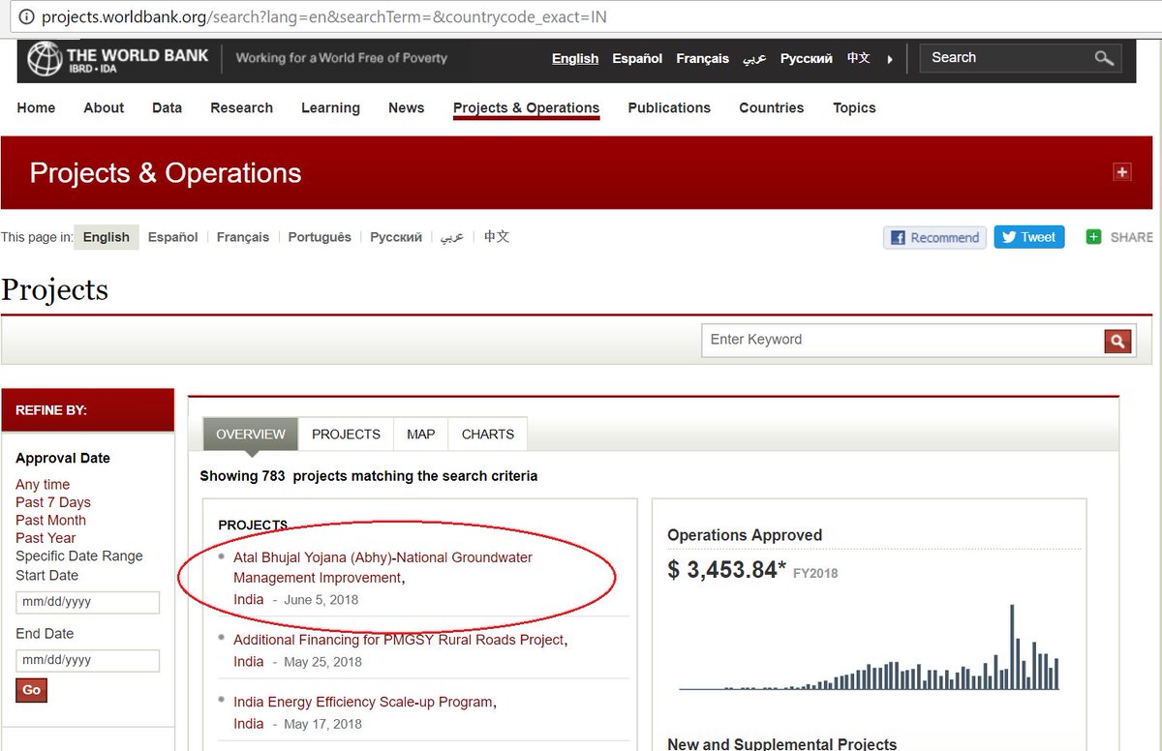The width and height of the screenshot is (1162, 751).
Task: Click the top search magnifier icon
Action: [x=1104, y=58]
